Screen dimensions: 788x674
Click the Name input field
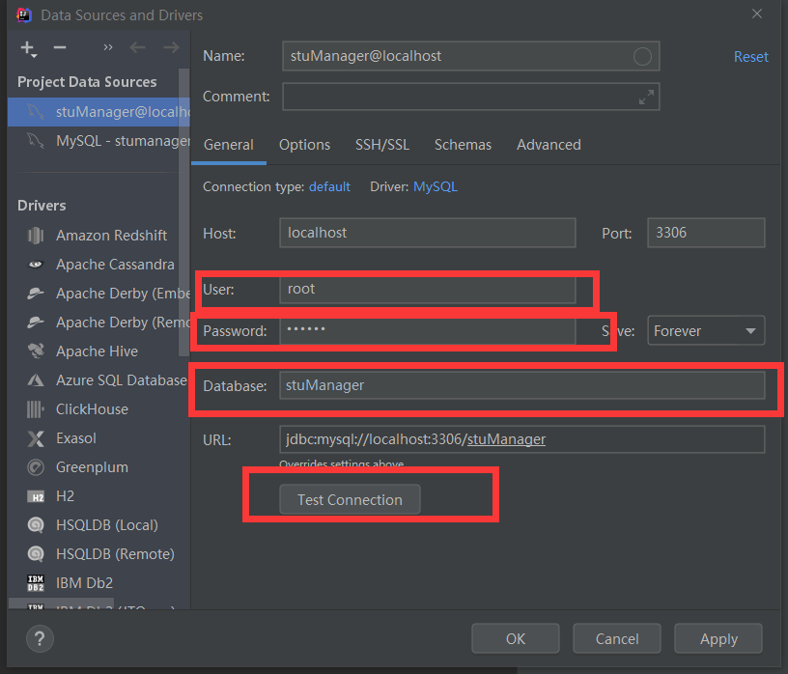pyautogui.click(x=470, y=56)
